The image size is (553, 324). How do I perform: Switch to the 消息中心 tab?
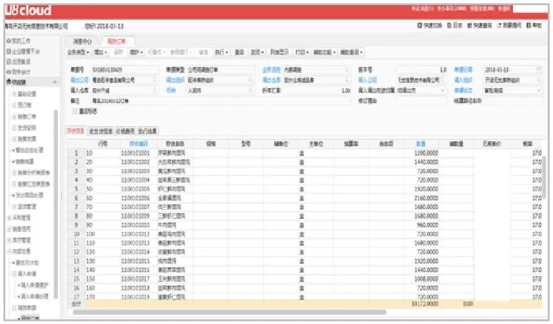[x=82, y=41]
